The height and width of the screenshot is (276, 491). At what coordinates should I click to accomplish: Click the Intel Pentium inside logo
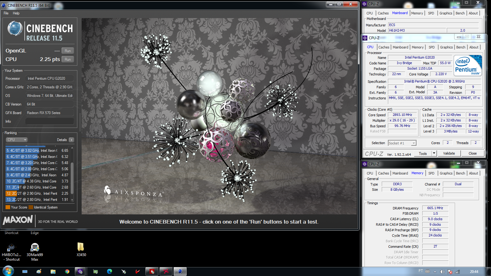click(x=468, y=66)
